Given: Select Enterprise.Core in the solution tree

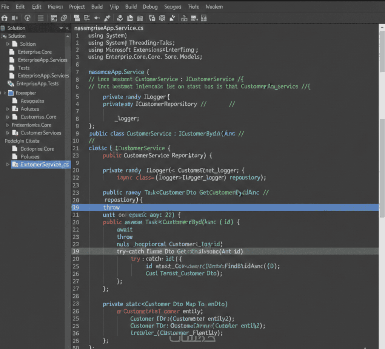Looking at the screenshot, I should pyautogui.click(x=35, y=52).
